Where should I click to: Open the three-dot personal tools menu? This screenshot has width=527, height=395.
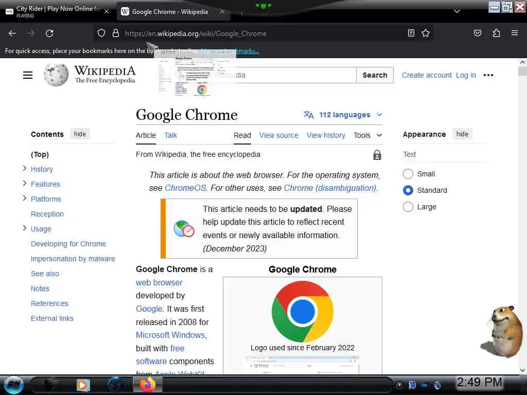[488, 75]
